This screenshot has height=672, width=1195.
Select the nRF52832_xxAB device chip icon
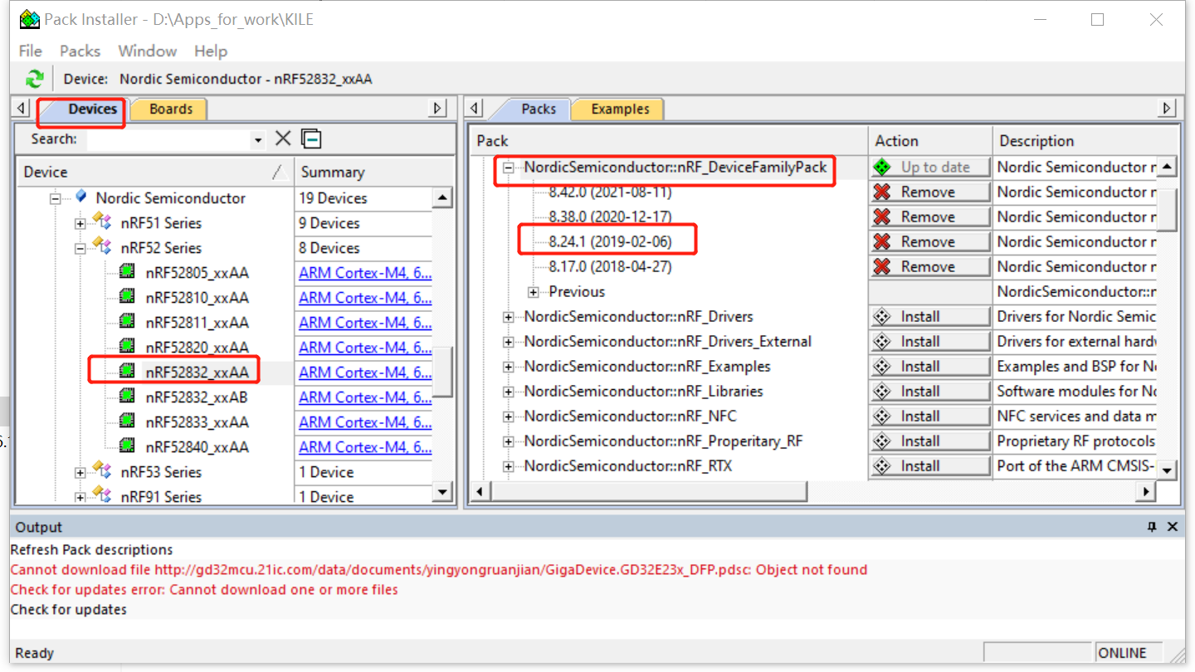(x=127, y=396)
